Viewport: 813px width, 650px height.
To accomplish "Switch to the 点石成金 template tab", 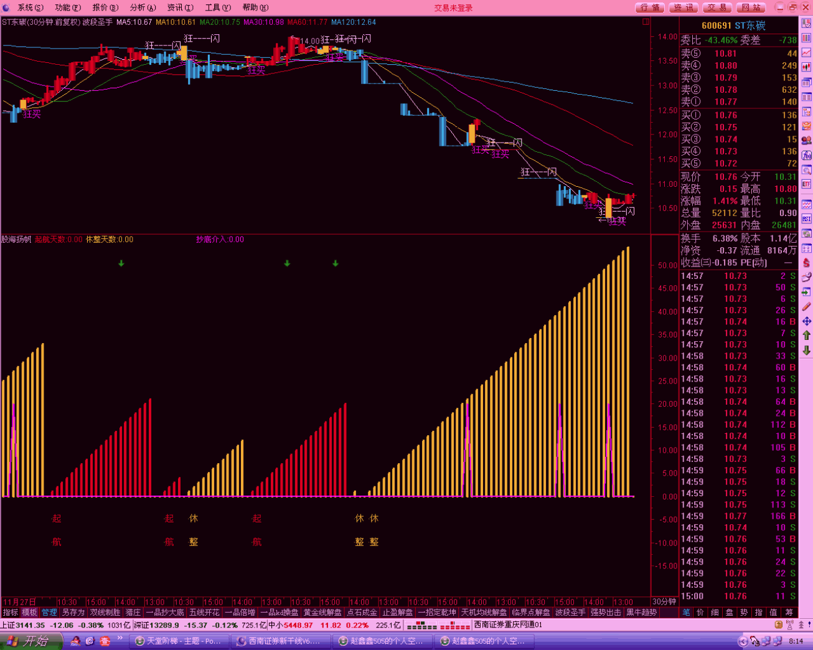I will (x=362, y=613).
